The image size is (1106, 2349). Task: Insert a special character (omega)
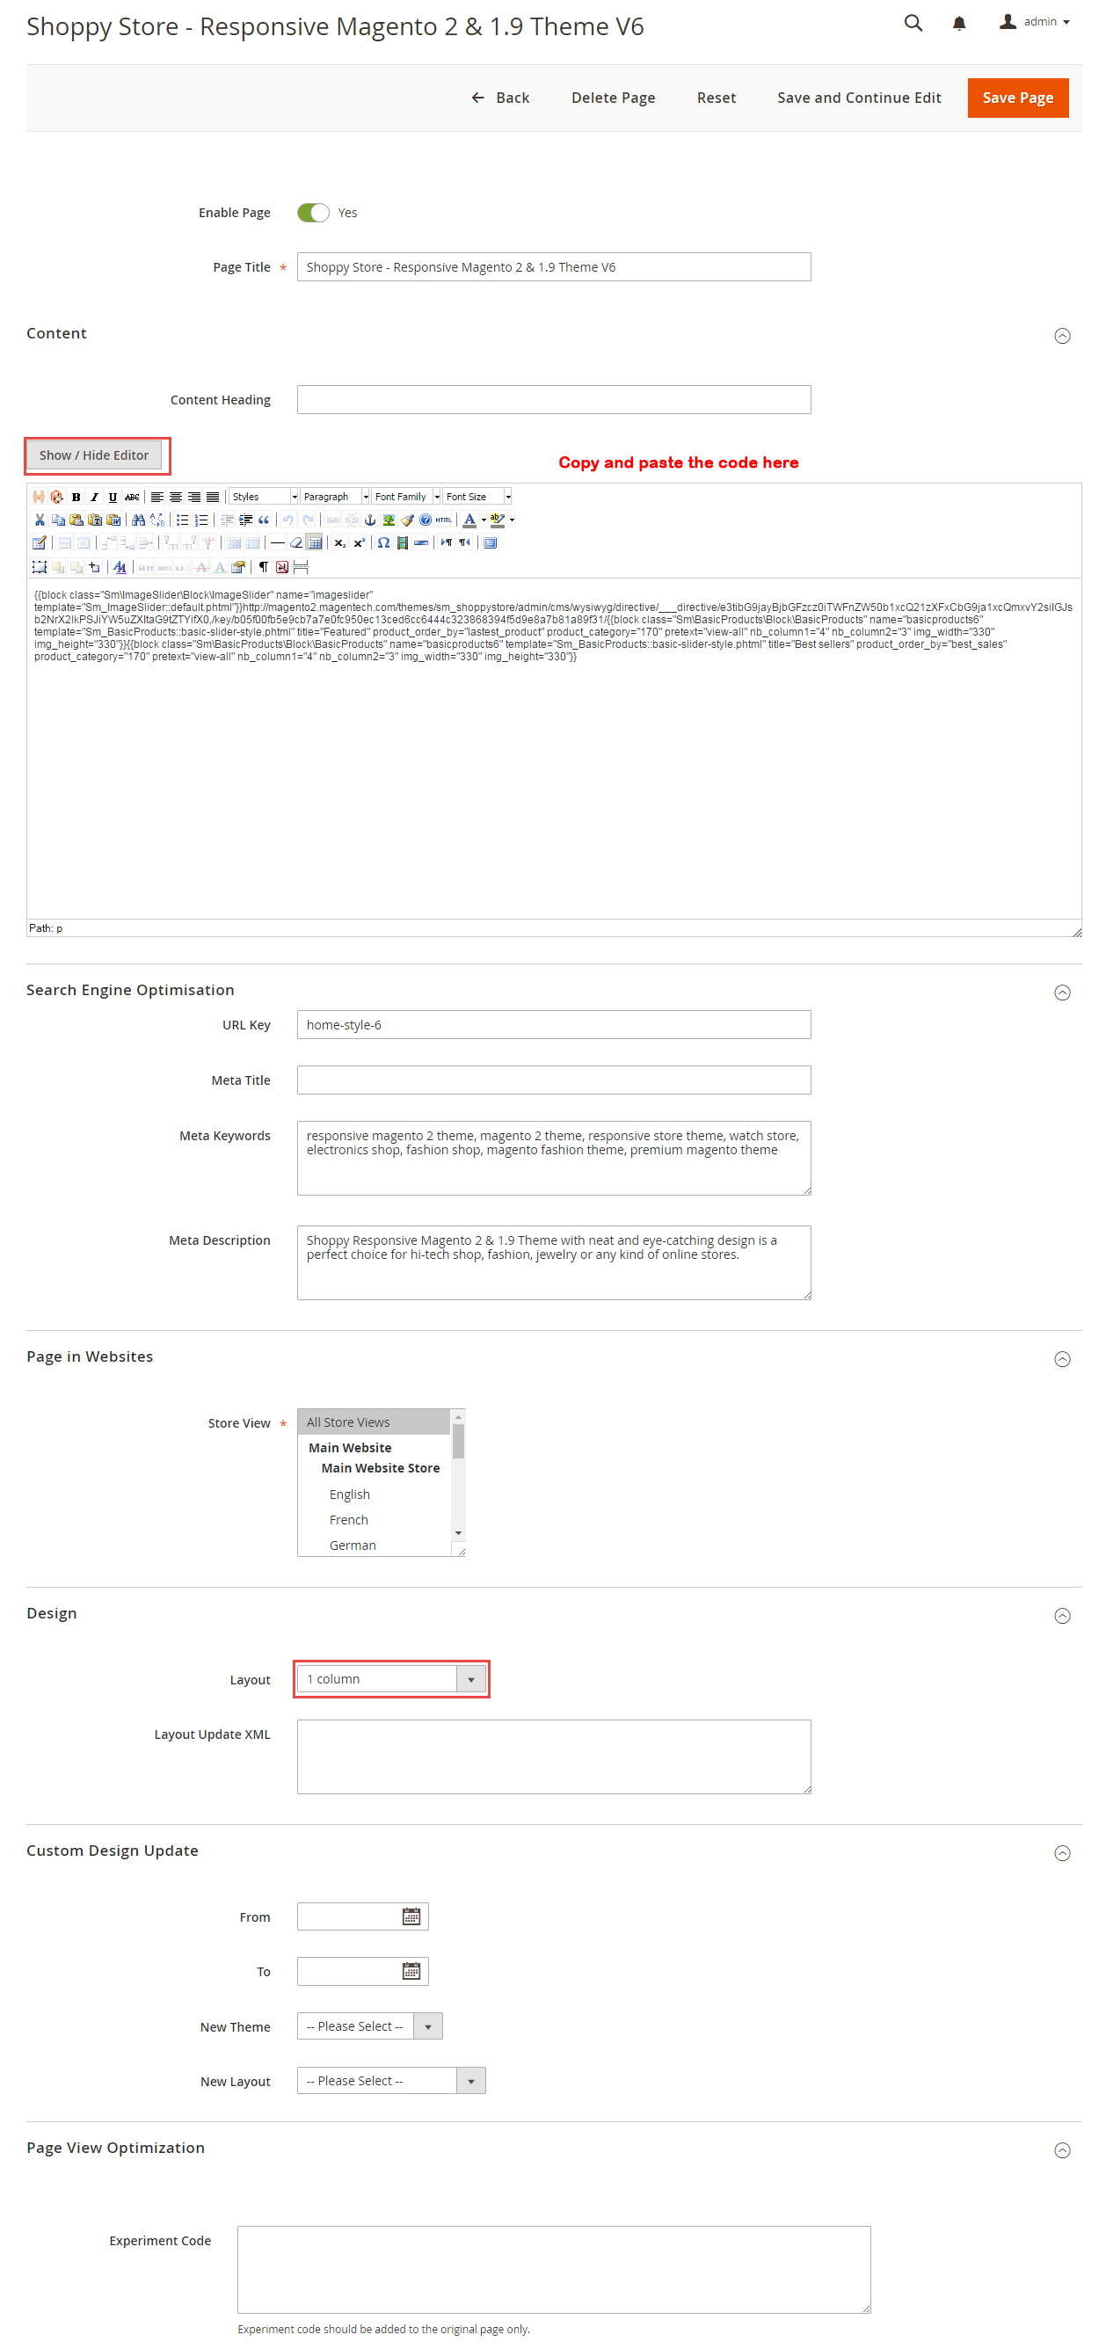click(384, 542)
